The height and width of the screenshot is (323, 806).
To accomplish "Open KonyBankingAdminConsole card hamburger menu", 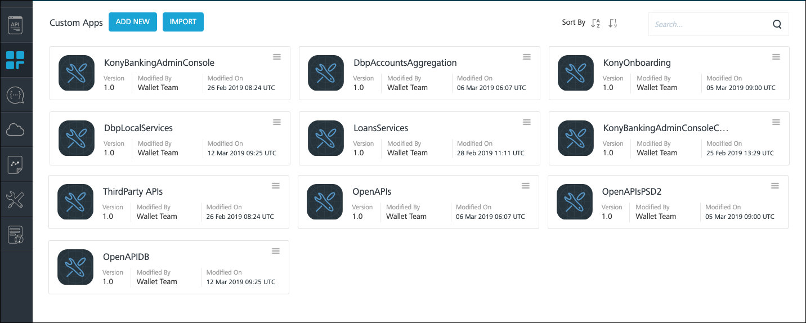I will [x=277, y=57].
